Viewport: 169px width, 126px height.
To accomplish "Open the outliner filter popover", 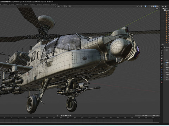I will point(166,6).
